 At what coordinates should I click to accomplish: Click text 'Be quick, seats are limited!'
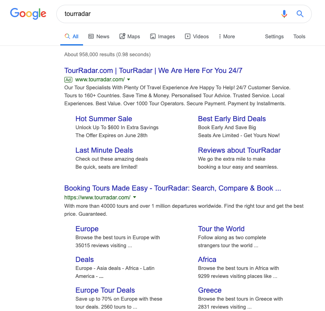tap(106, 167)
